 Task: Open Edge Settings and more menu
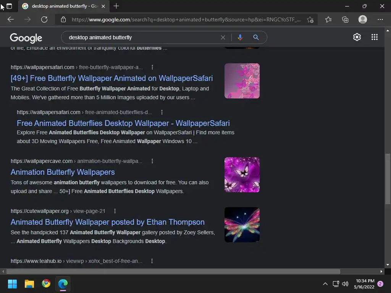(x=380, y=19)
